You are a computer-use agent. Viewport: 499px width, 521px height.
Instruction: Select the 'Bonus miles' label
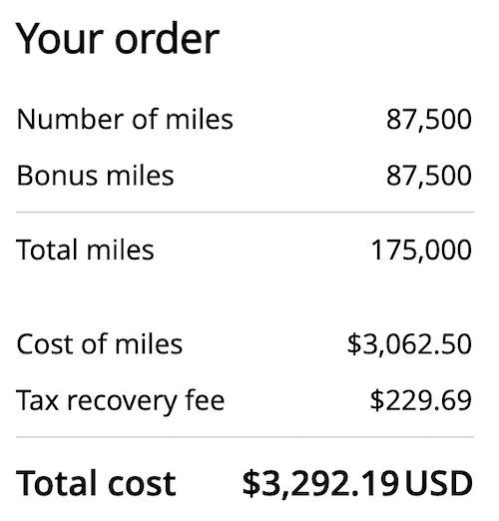95,176
